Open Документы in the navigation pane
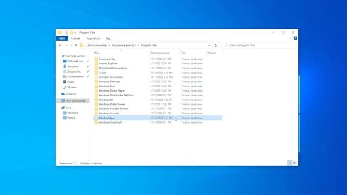Viewport: 347px width, 195px height. (x=74, y=71)
